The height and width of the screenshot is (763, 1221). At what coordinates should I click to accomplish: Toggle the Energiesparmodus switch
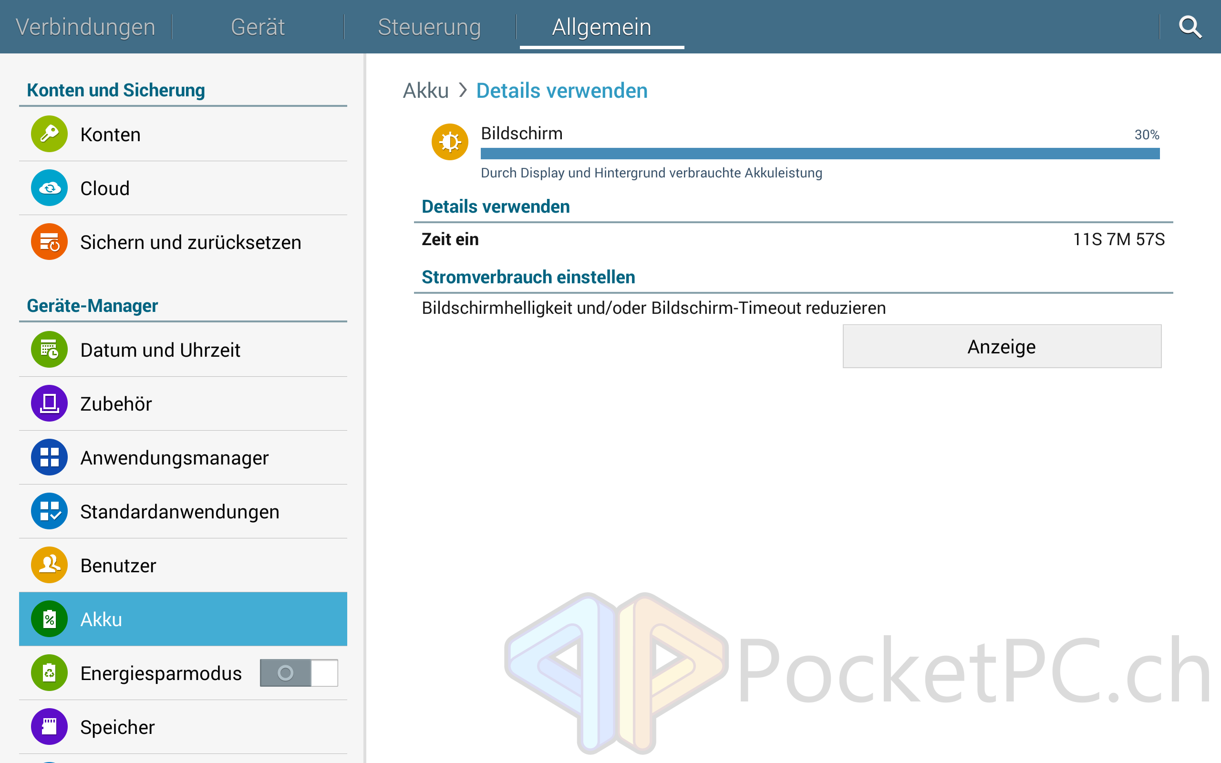[299, 673]
